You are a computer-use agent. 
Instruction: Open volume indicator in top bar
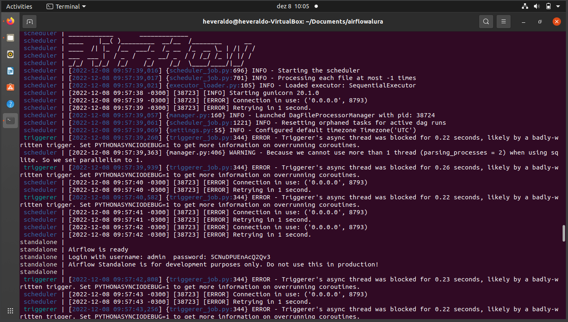pos(536,6)
